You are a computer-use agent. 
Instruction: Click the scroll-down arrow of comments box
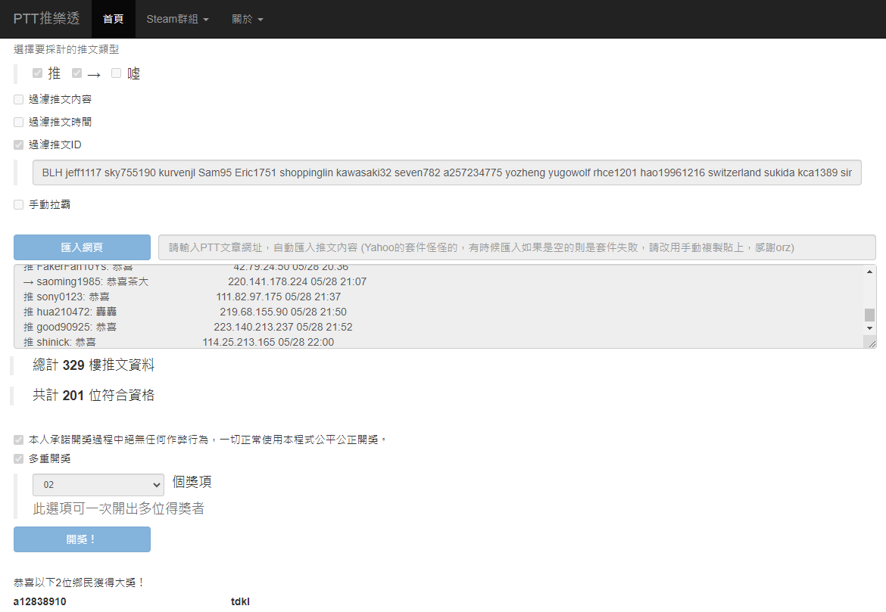point(869,328)
